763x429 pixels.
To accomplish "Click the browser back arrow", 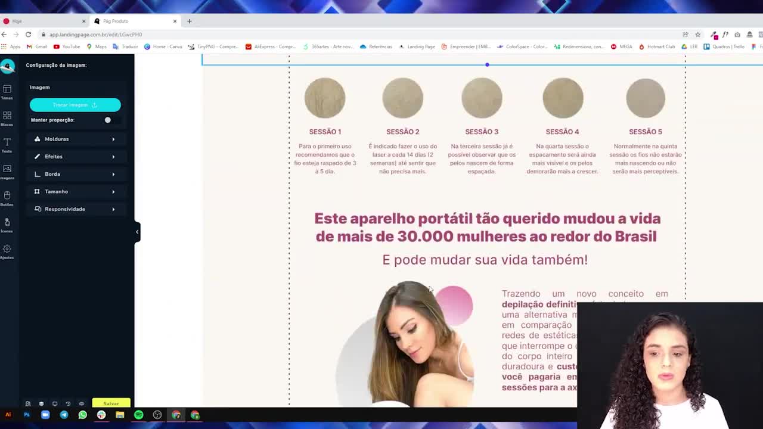I will 4,35.
